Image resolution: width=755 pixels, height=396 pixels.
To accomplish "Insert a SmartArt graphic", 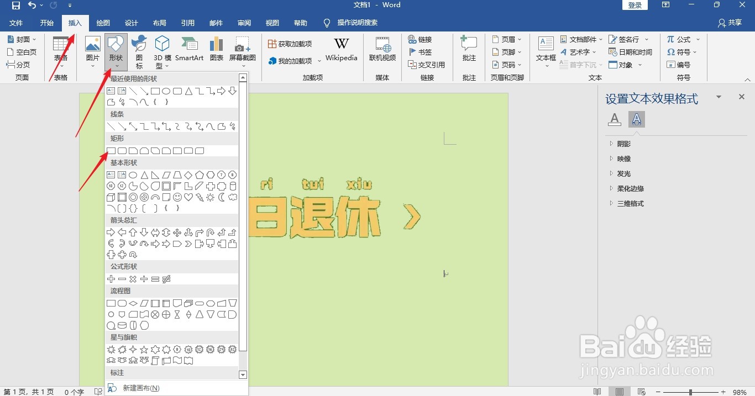I will (x=190, y=50).
